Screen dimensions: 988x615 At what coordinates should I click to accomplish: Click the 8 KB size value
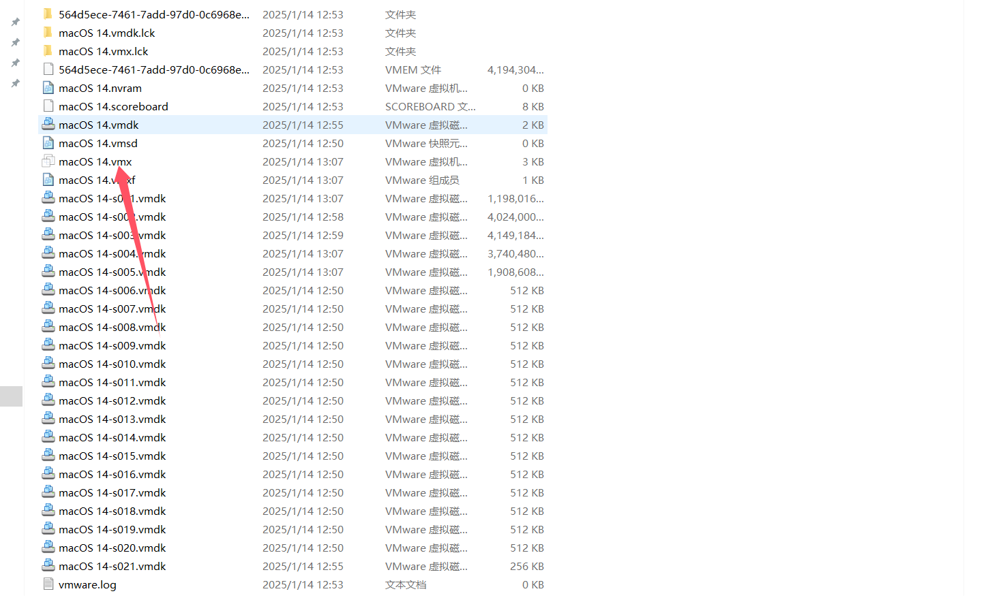point(533,106)
